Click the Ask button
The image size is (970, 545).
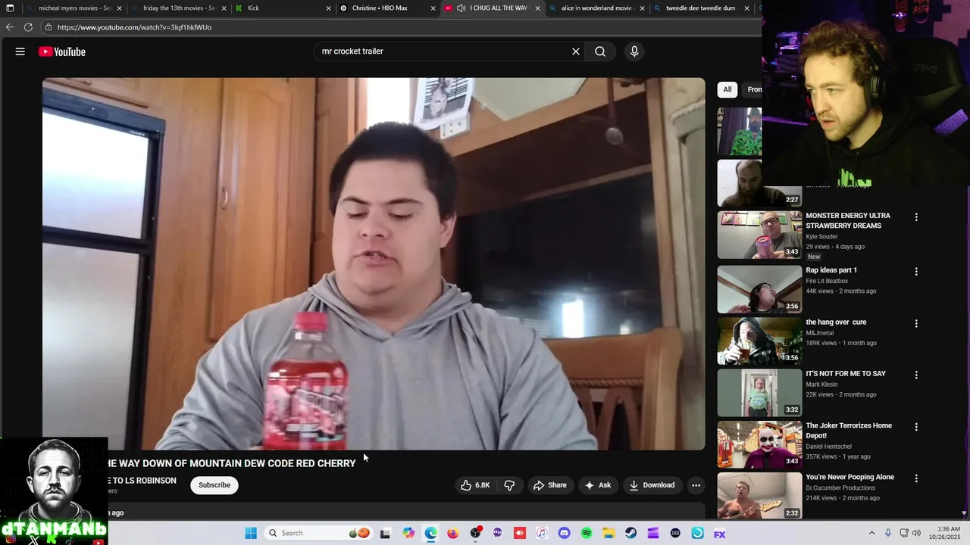click(x=597, y=485)
